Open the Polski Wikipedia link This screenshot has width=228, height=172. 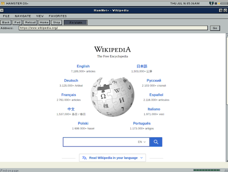click(83, 123)
